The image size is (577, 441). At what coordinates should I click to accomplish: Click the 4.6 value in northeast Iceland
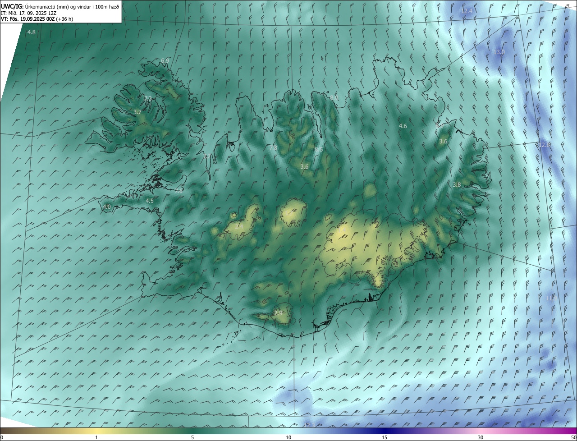click(x=403, y=126)
